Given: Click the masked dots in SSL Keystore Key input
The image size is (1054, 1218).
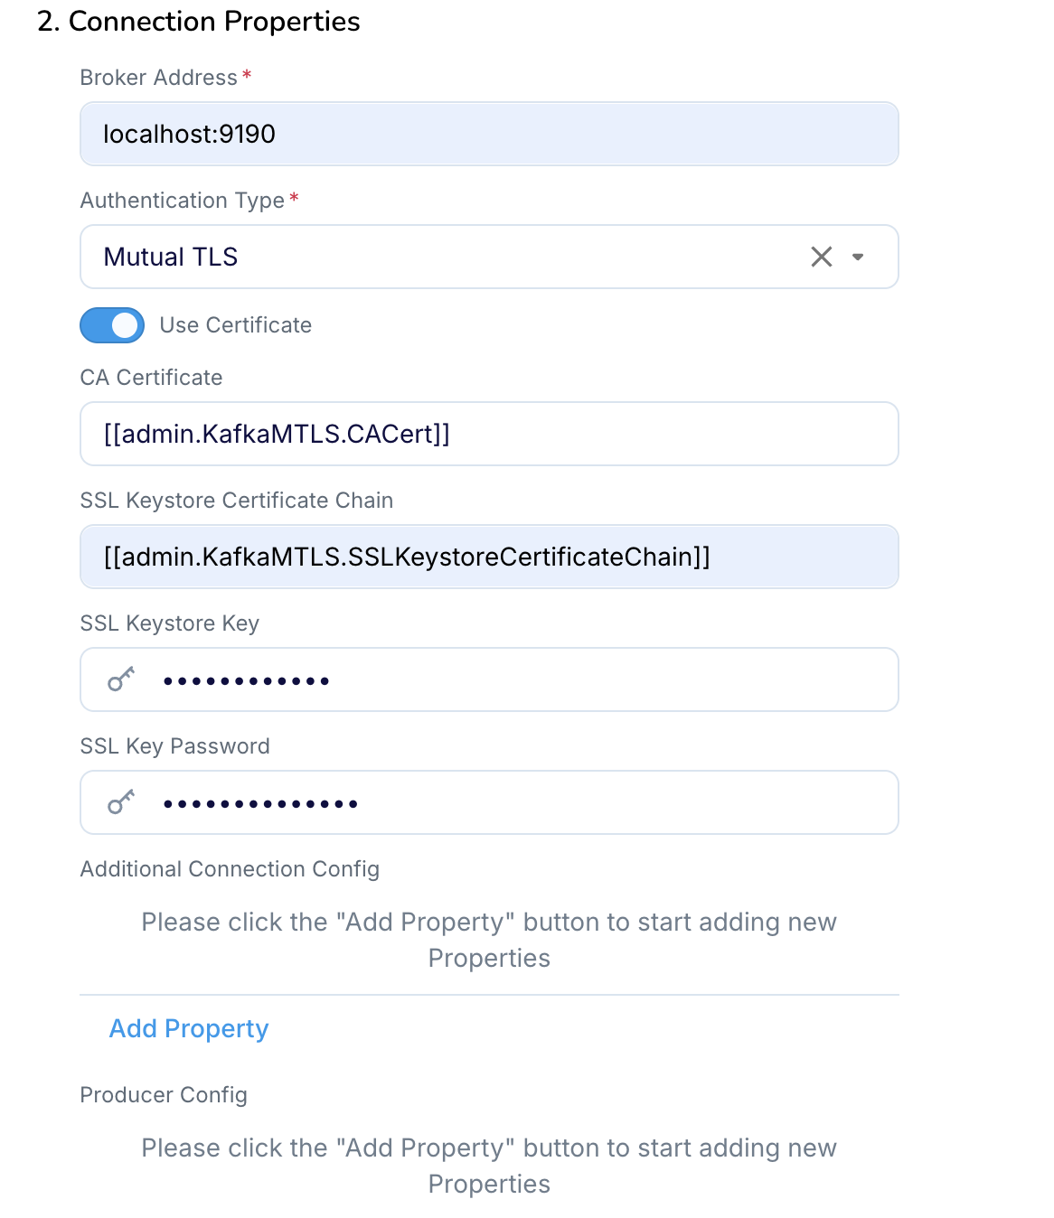Looking at the screenshot, I should [246, 680].
